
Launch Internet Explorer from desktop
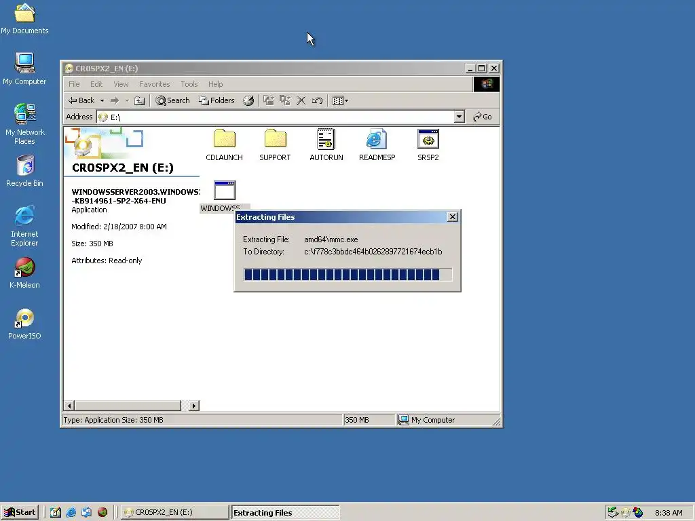point(24,225)
